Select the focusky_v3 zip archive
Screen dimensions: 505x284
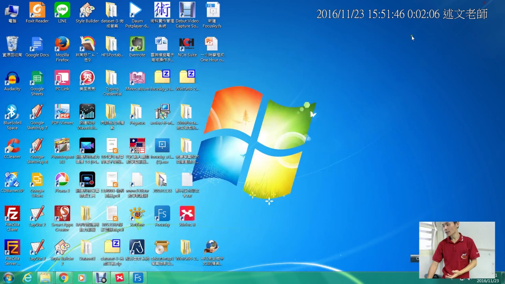pos(162,80)
